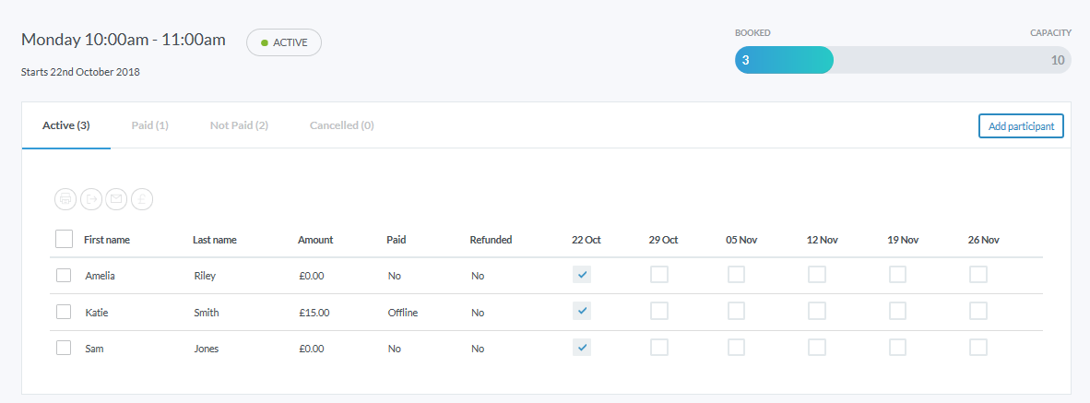Select Katie Smith's row checkbox

tap(64, 312)
